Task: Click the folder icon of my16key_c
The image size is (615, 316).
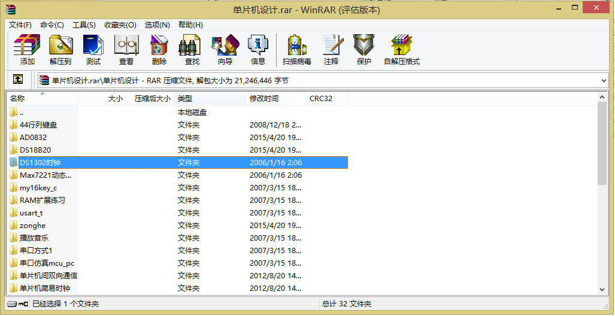Action: coord(13,187)
